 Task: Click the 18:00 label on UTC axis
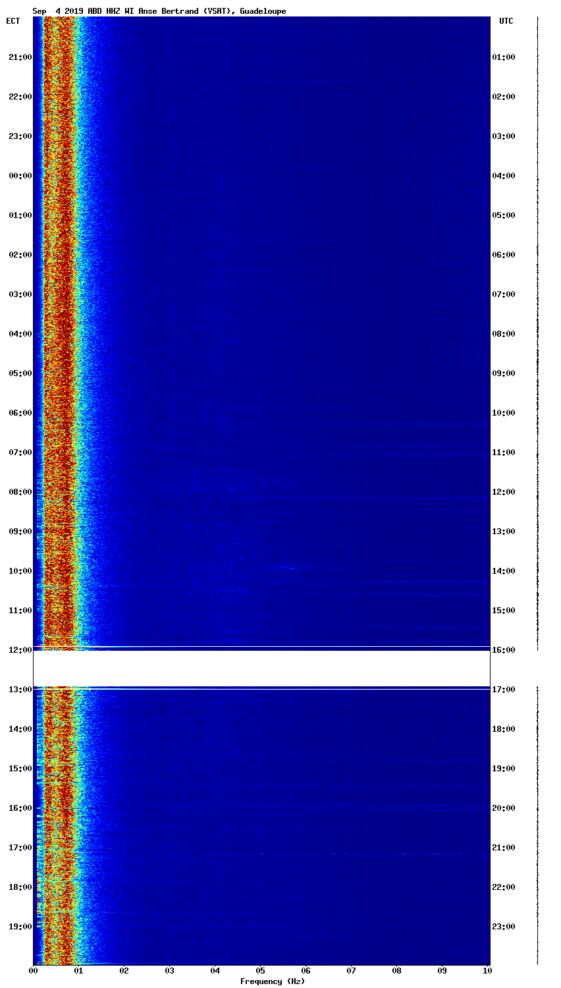[504, 729]
